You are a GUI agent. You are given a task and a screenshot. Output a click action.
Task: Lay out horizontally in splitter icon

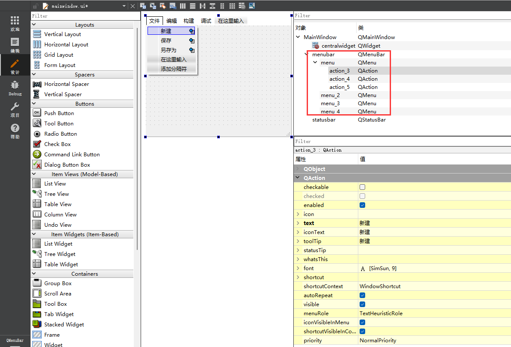[x=203, y=6]
